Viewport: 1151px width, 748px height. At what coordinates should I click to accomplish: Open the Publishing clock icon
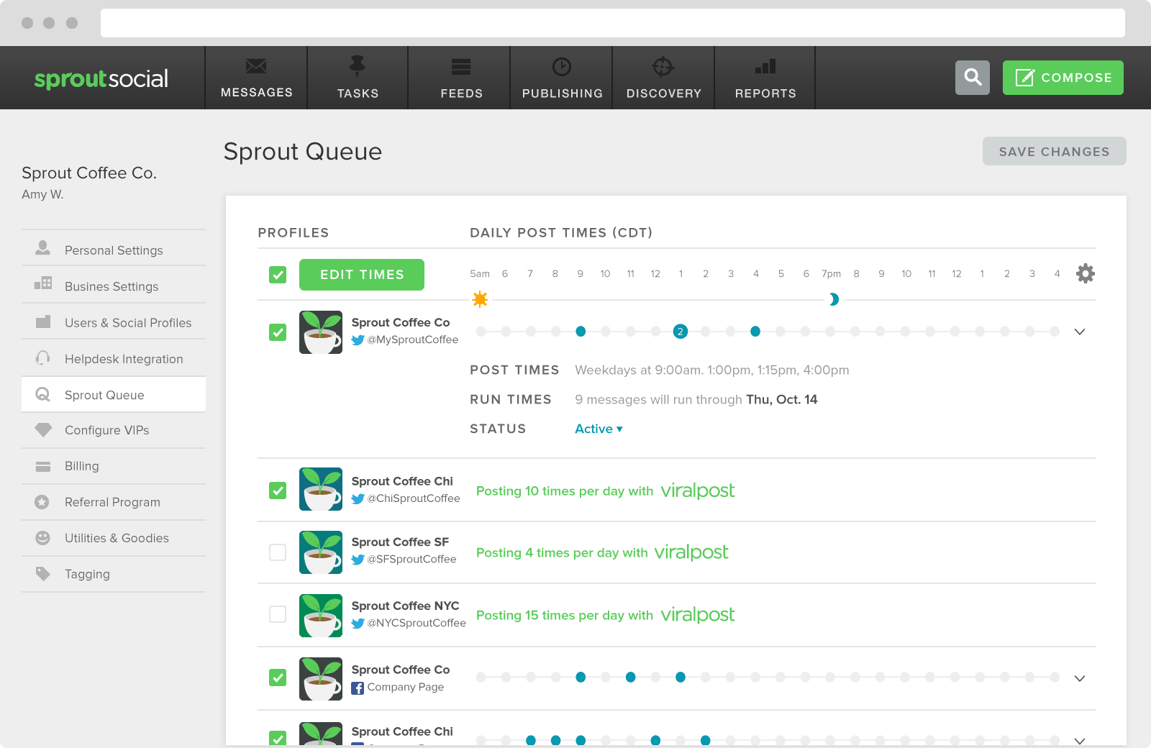pos(562,67)
